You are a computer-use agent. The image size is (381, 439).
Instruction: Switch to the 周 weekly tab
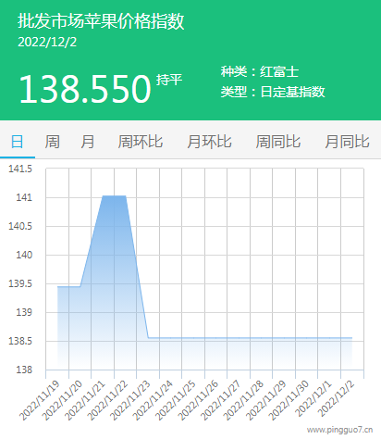tap(52, 142)
